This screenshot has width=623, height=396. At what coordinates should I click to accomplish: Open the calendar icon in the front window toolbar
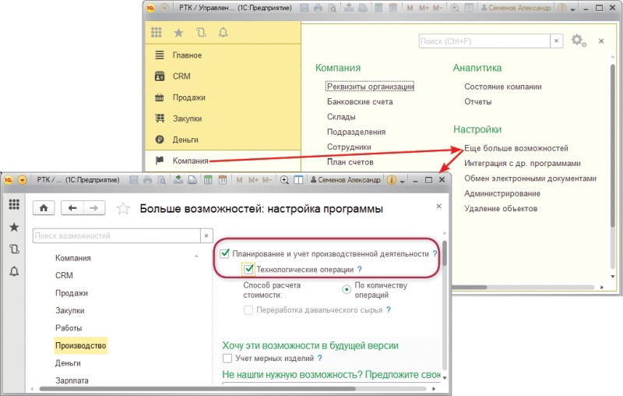coord(222,180)
